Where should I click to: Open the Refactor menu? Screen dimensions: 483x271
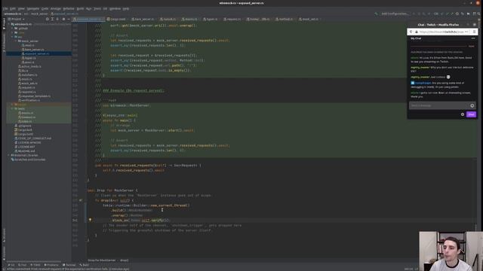tap(69, 8)
